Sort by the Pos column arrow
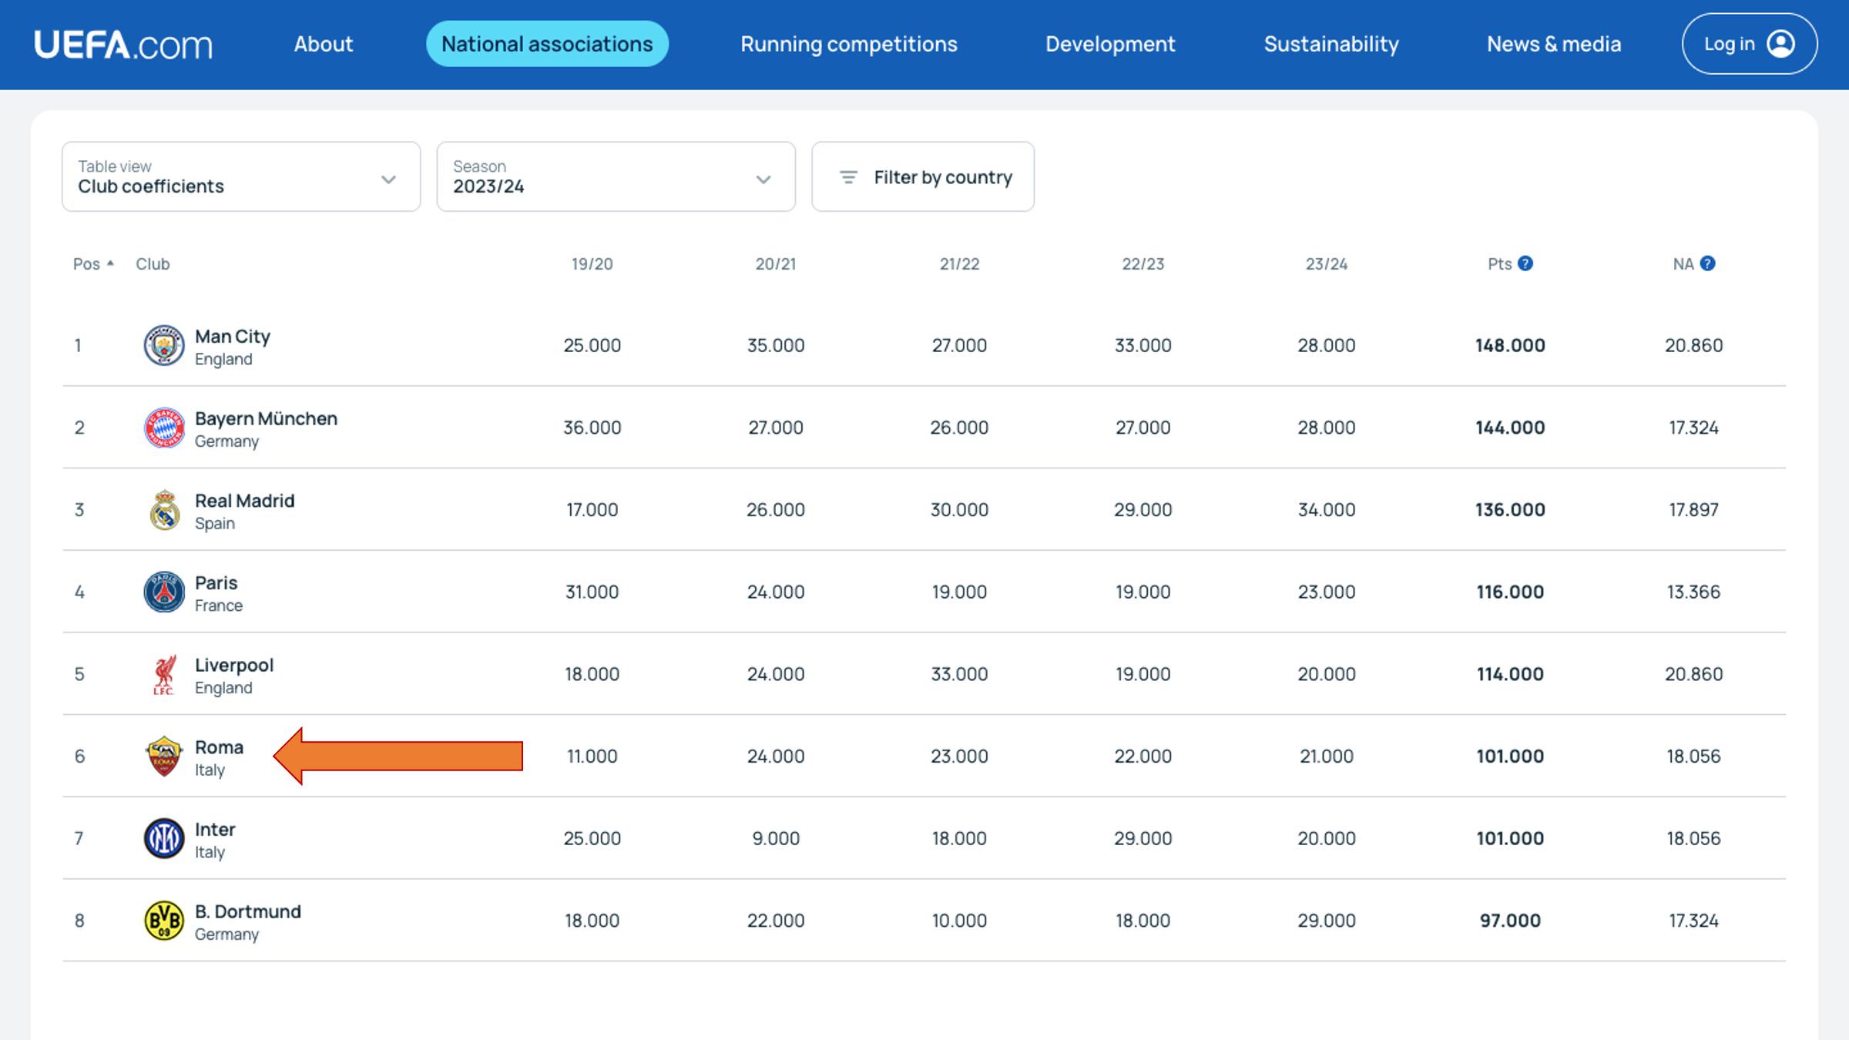This screenshot has width=1849, height=1040. [x=111, y=263]
